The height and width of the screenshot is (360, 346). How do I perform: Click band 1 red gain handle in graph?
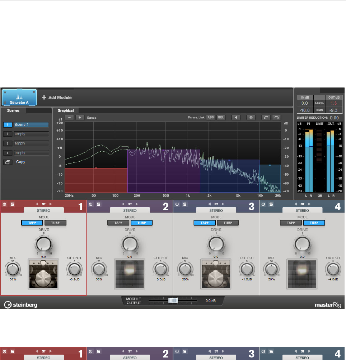96,168
